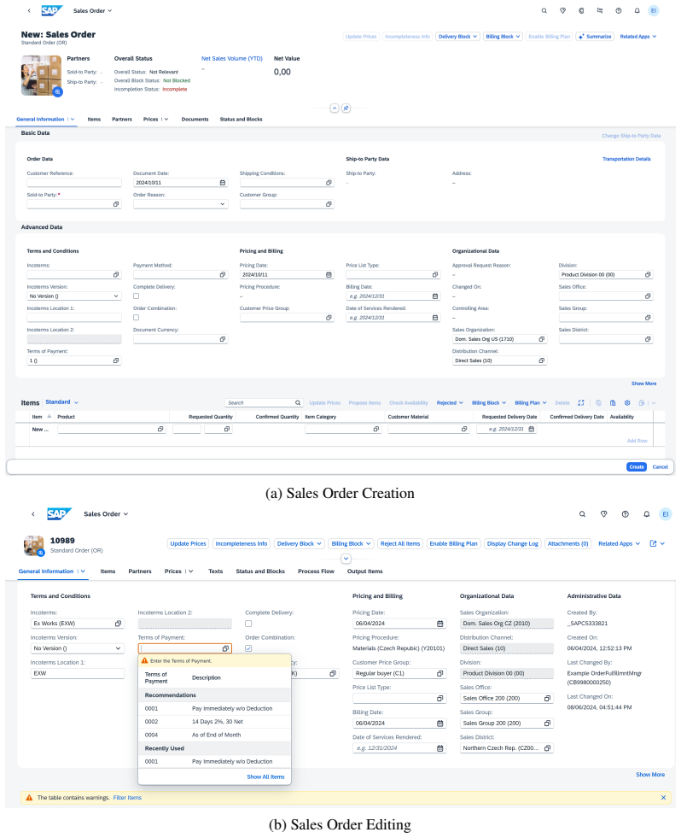Open the Standard view dropdown next to Items
The image size is (681, 838).
pyautogui.click(x=62, y=402)
